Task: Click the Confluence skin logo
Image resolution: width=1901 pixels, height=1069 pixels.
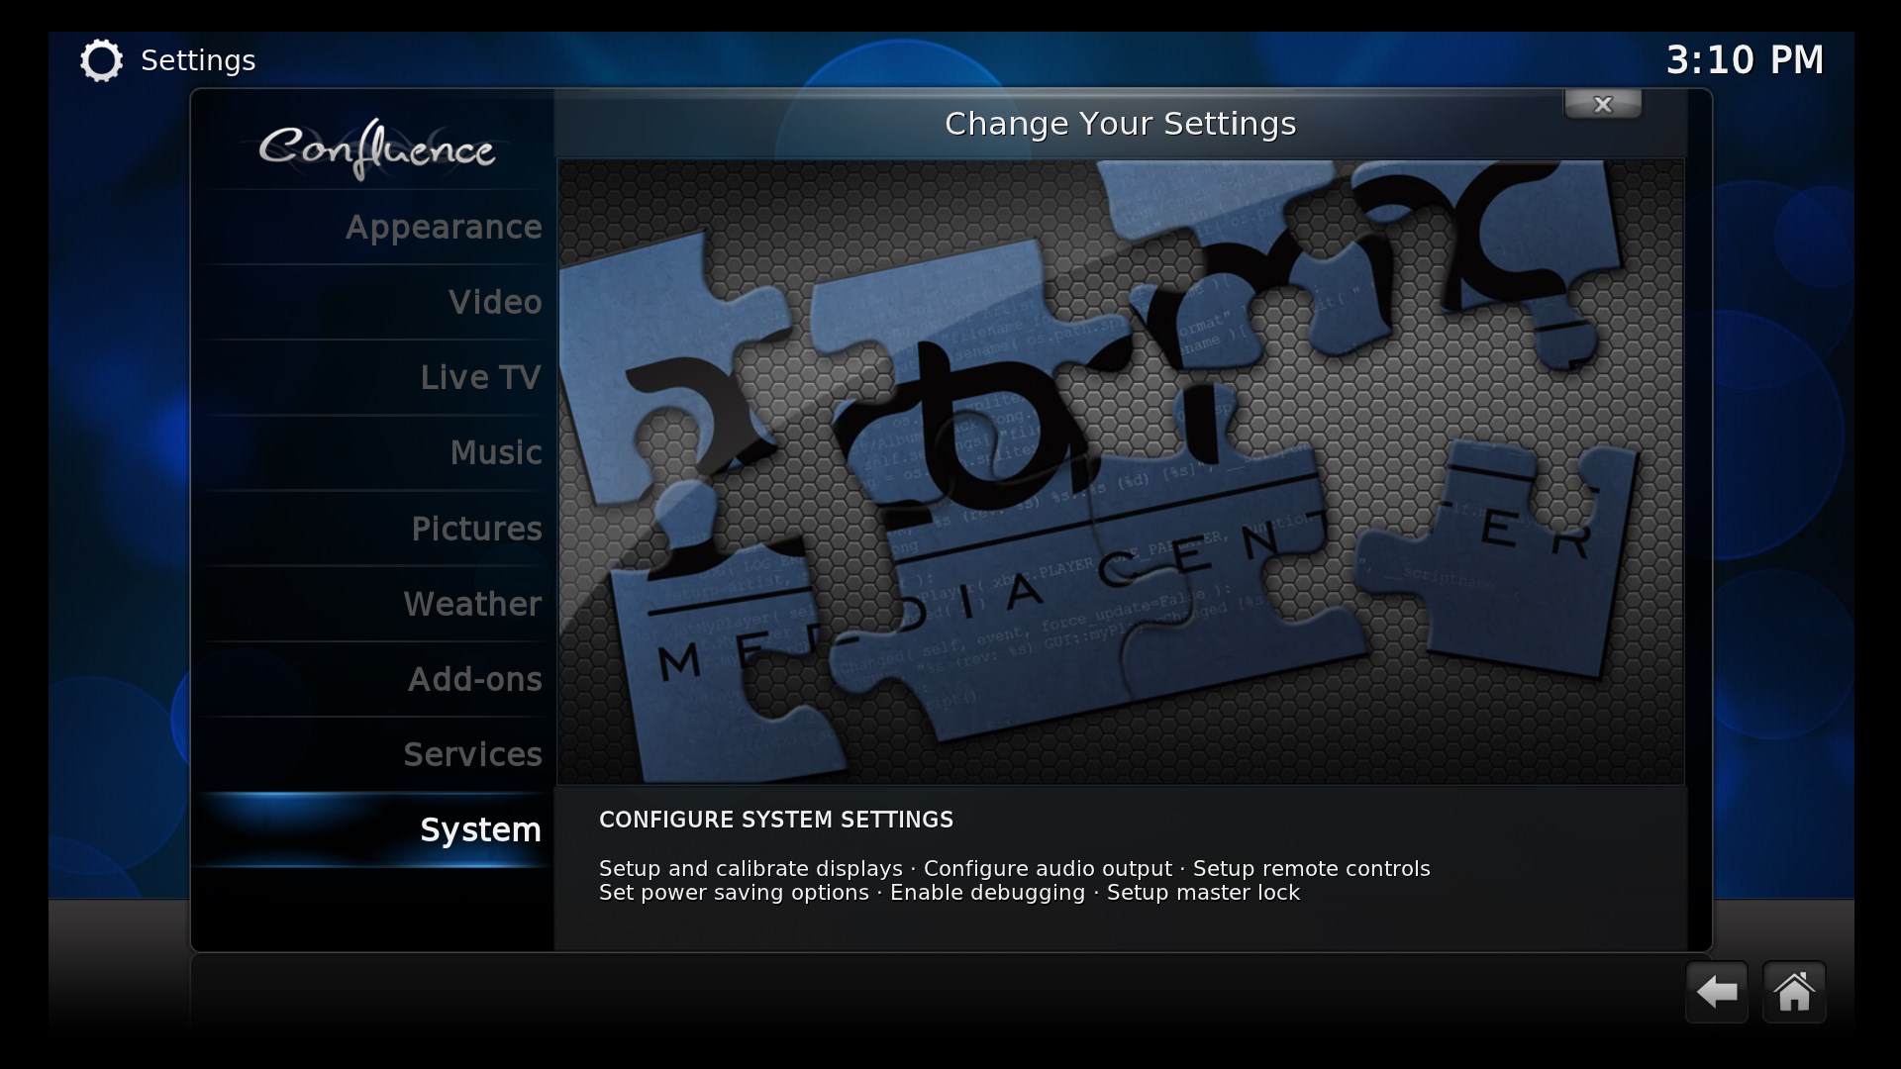Action: click(x=376, y=148)
